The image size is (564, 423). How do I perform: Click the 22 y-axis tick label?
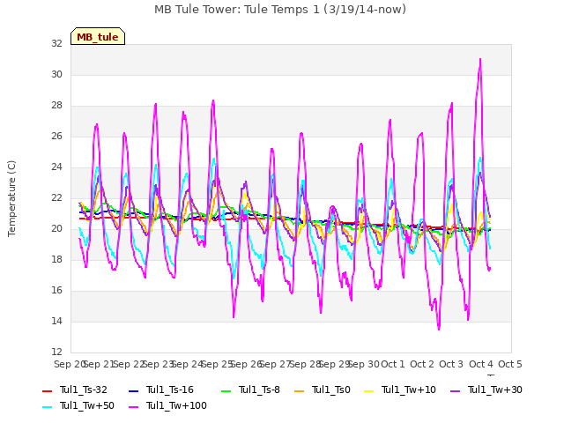tap(56, 197)
